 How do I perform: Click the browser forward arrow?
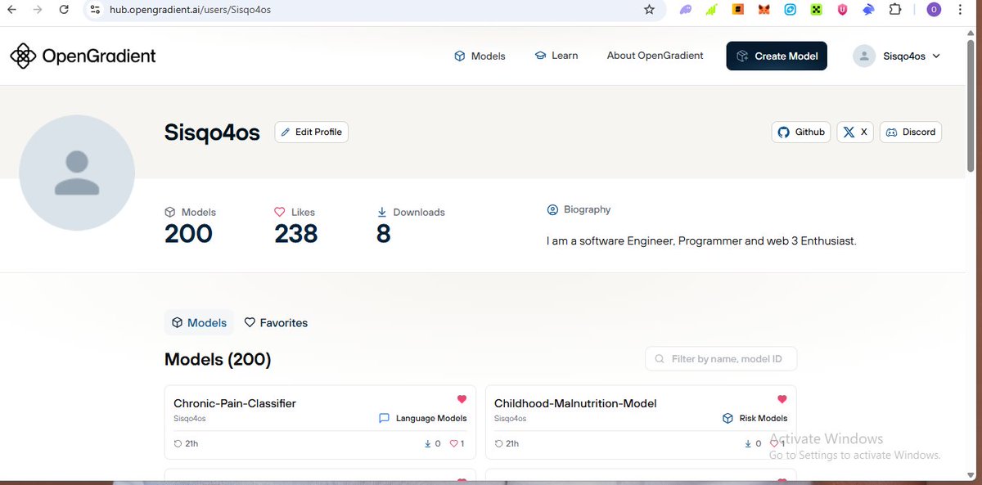38,9
